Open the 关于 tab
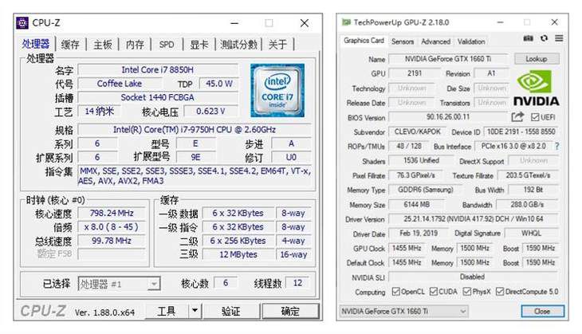 [x=277, y=45]
